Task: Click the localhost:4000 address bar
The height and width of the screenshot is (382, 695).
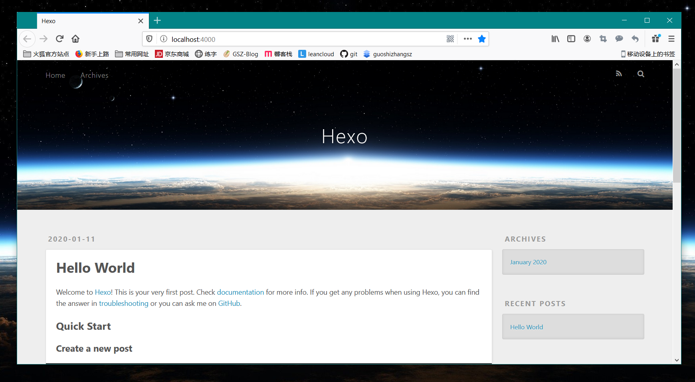Action: coord(303,39)
